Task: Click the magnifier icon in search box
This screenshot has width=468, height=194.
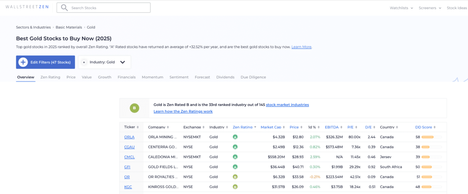Action: tap(64, 8)
